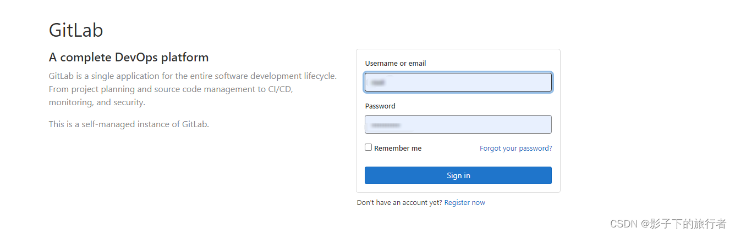Click the '@影子下的旅行者' author watermark
735x234 pixels.
(683, 224)
